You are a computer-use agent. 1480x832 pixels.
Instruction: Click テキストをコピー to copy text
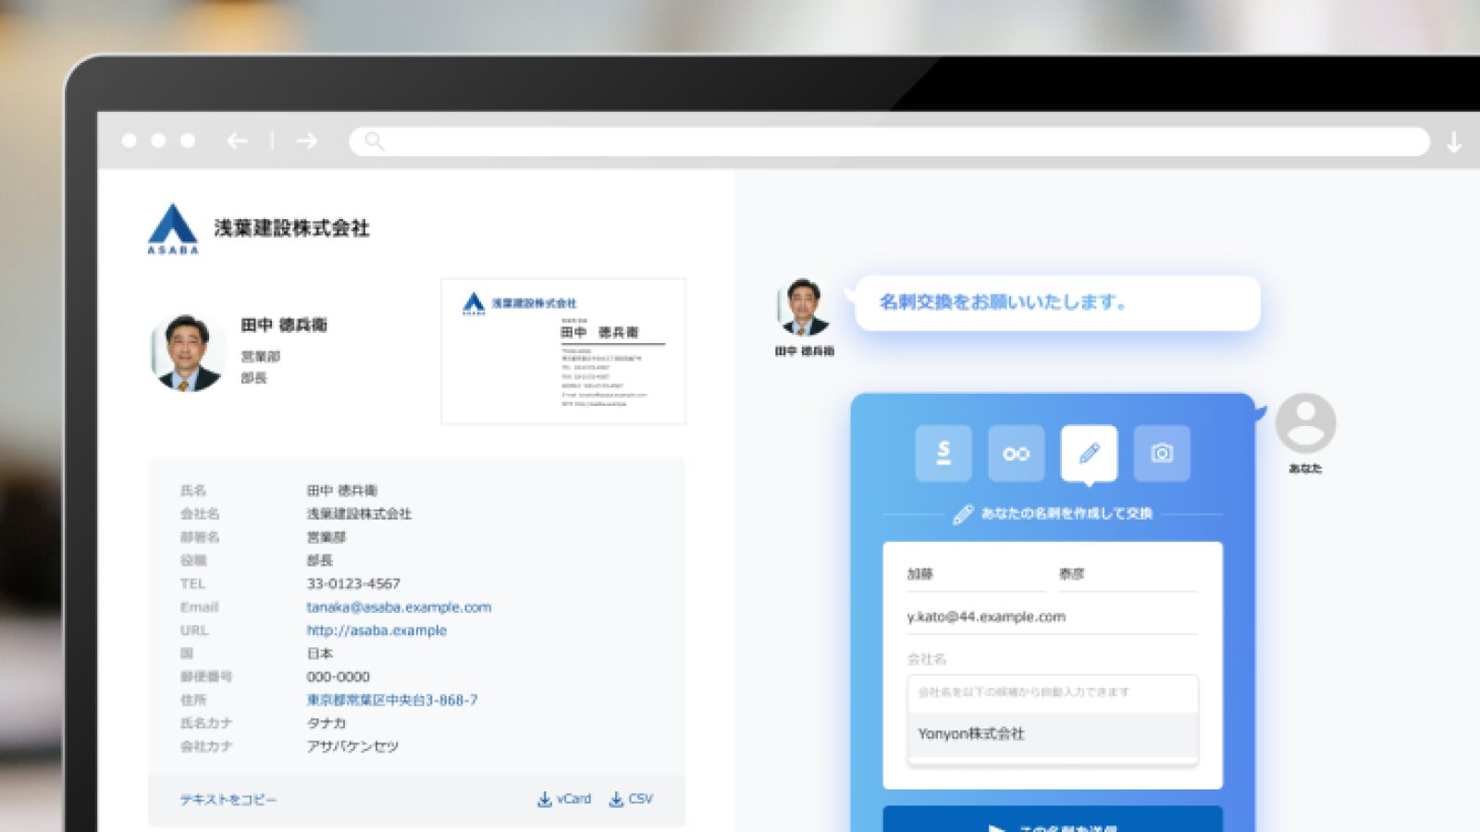point(228,800)
